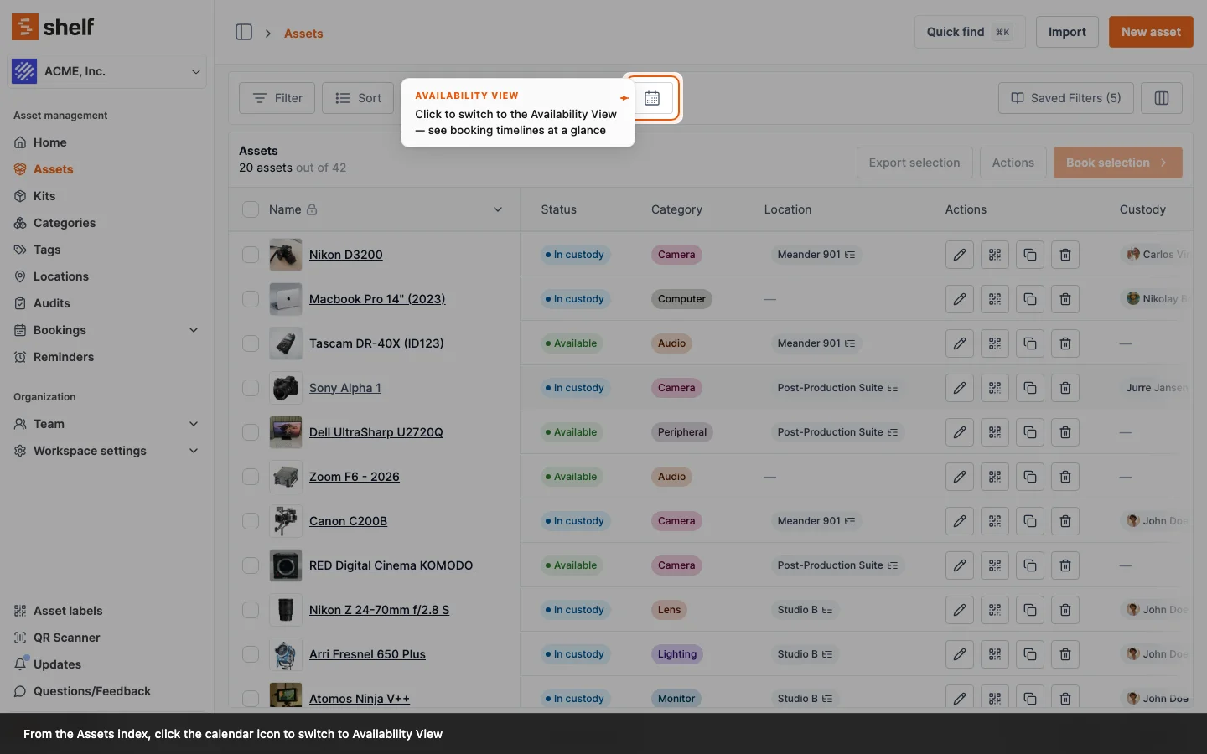The image size is (1207, 754).
Task: Toggle the sidebar collapse icon
Action: tap(244, 33)
